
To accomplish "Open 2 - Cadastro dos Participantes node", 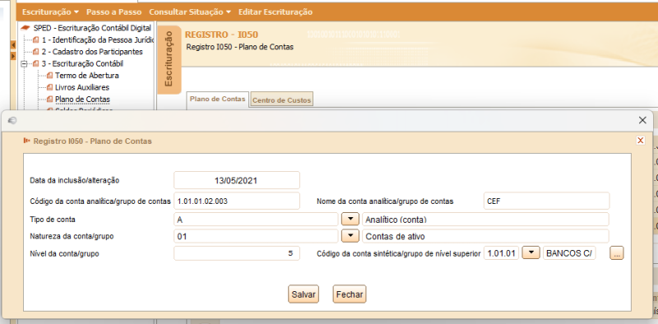I will point(92,52).
